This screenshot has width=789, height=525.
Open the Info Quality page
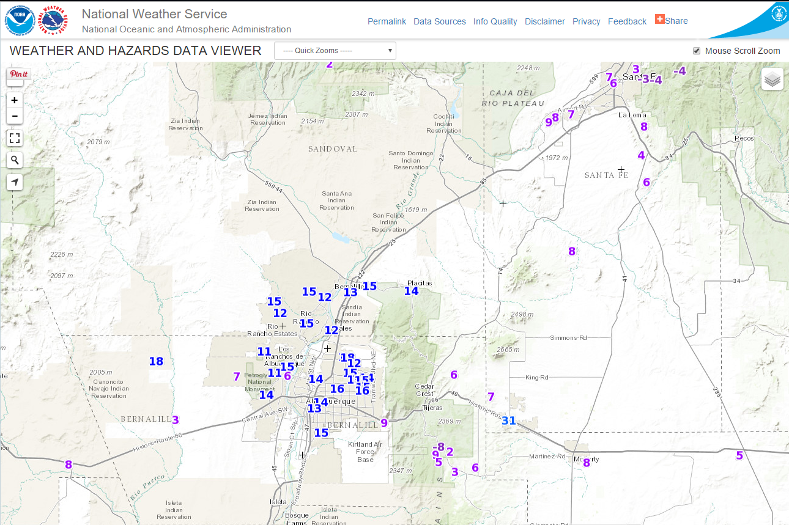(495, 21)
